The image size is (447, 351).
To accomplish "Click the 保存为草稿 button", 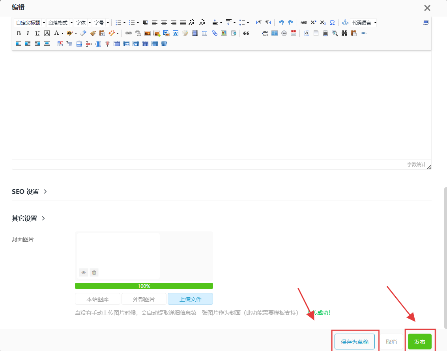I will [354, 342].
